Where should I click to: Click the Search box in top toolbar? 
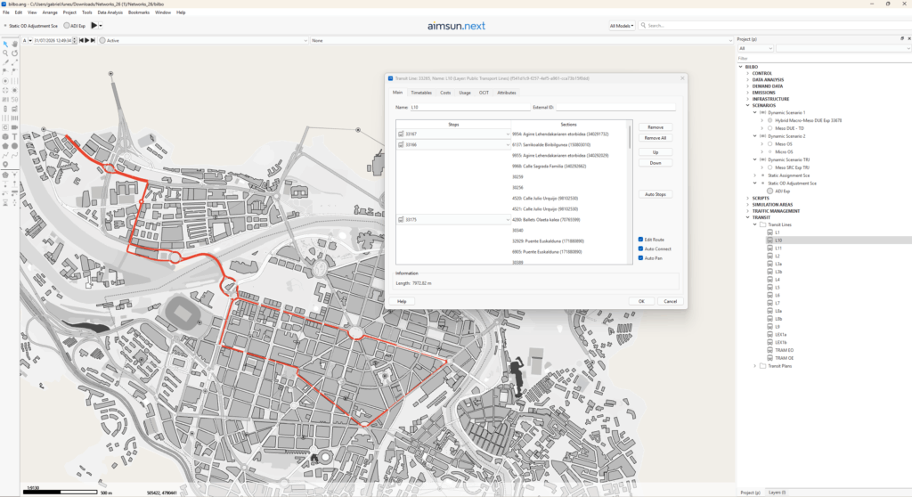[x=774, y=26]
